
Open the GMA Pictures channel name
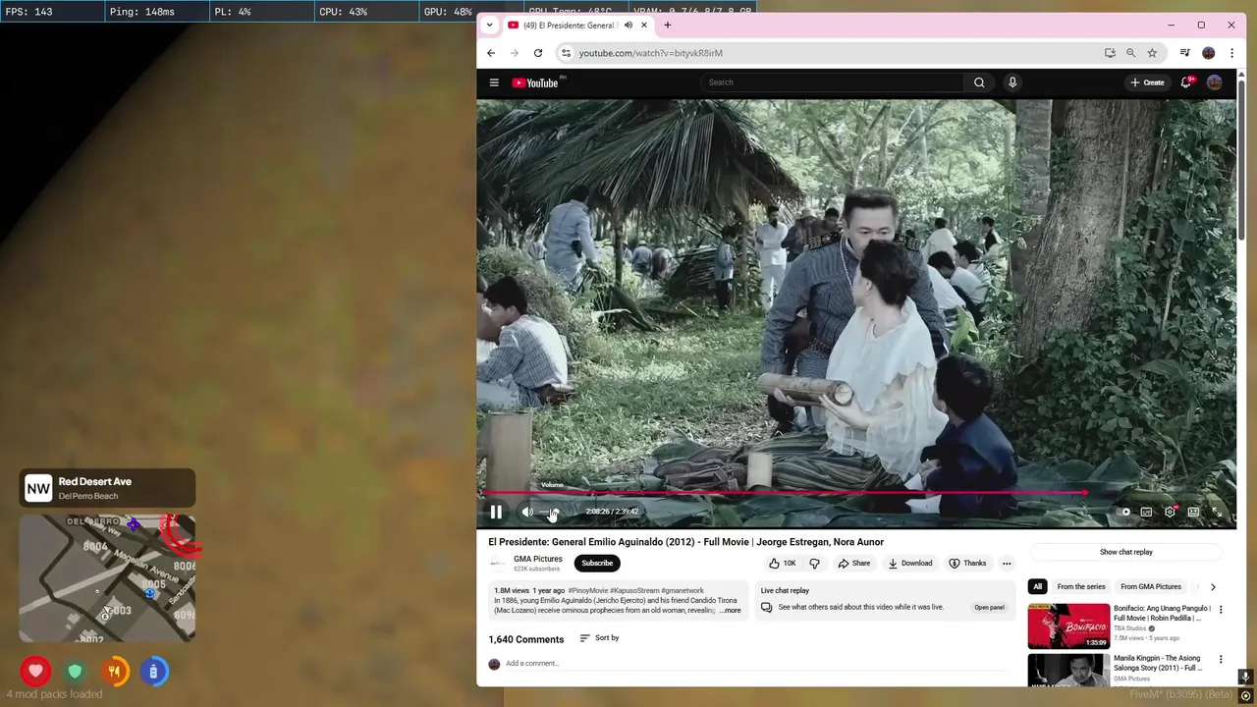click(x=538, y=559)
